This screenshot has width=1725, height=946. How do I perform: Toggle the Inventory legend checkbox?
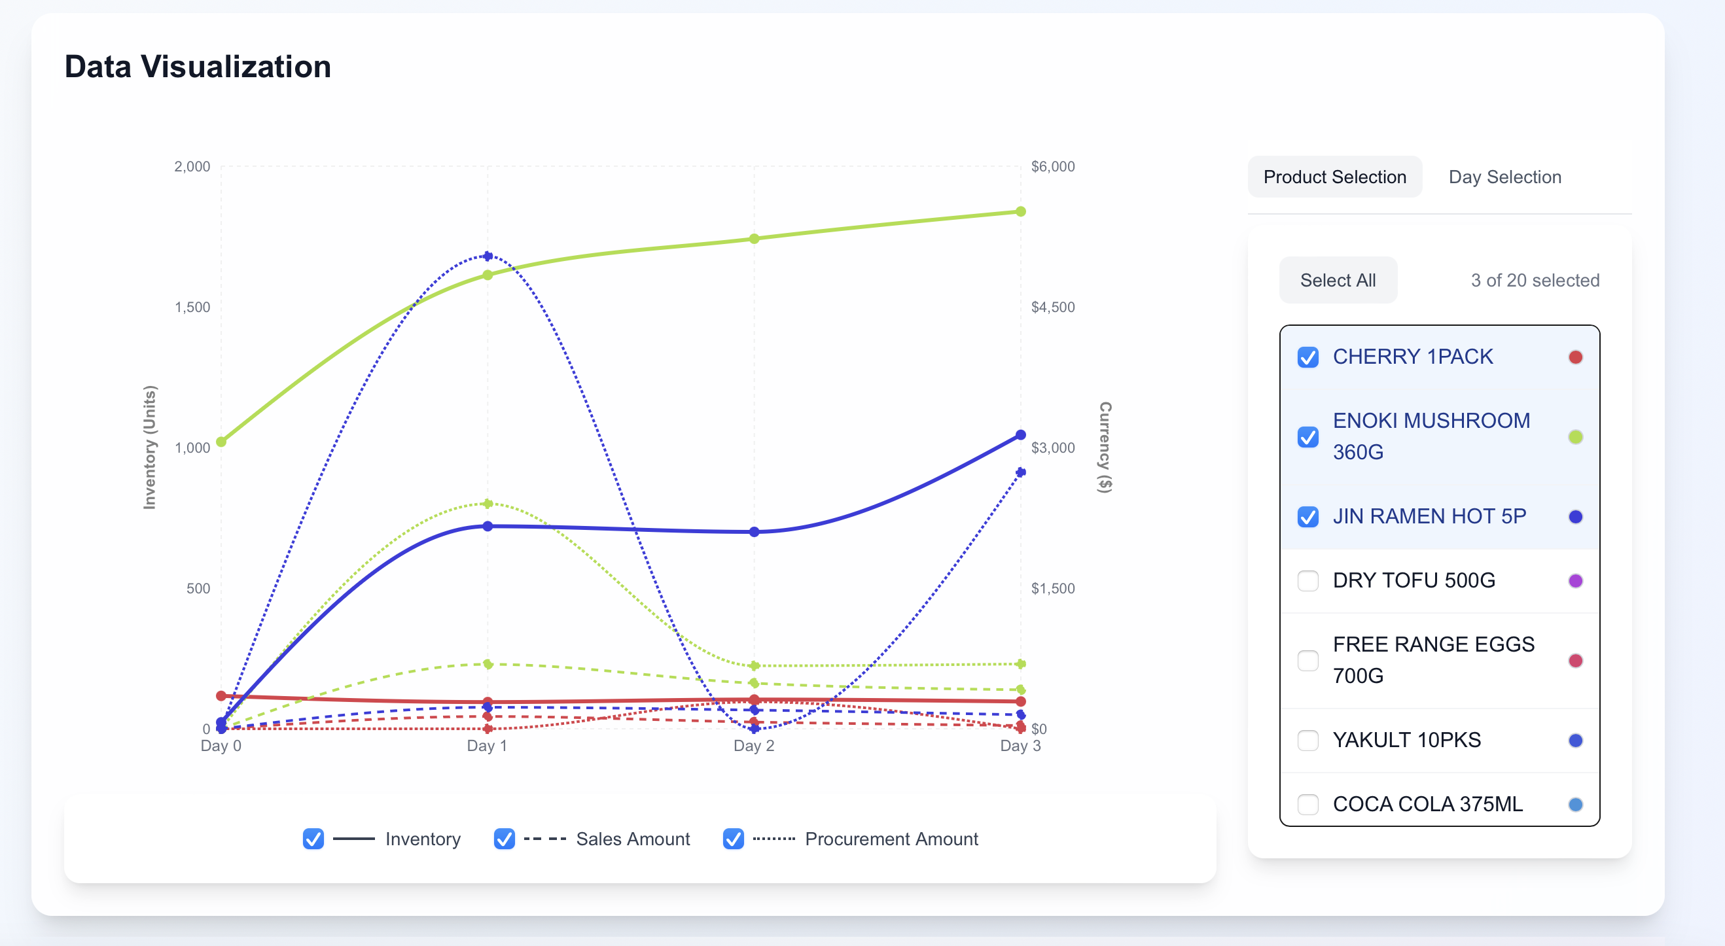[x=313, y=838]
